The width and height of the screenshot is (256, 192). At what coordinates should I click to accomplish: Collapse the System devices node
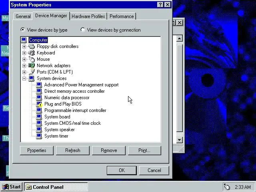click(x=24, y=78)
